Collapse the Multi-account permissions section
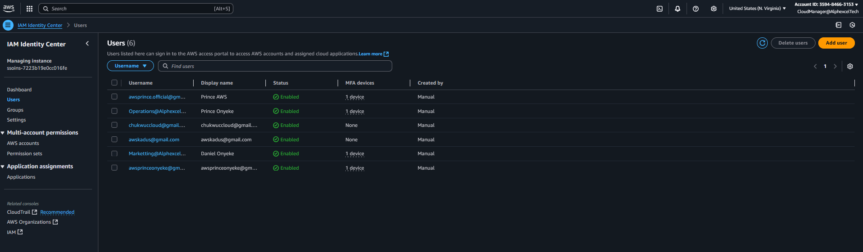 3,133
